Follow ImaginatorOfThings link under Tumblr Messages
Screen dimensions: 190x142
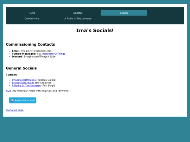pos(53,54)
